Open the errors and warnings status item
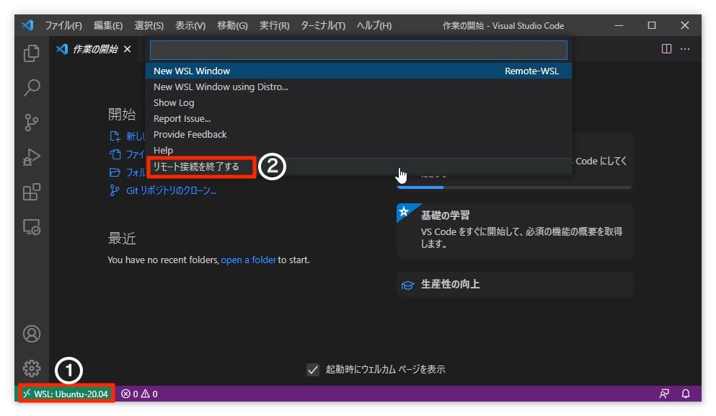Image resolution: width=716 pixels, height=416 pixels. pyautogui.click(x=139, y=394)
